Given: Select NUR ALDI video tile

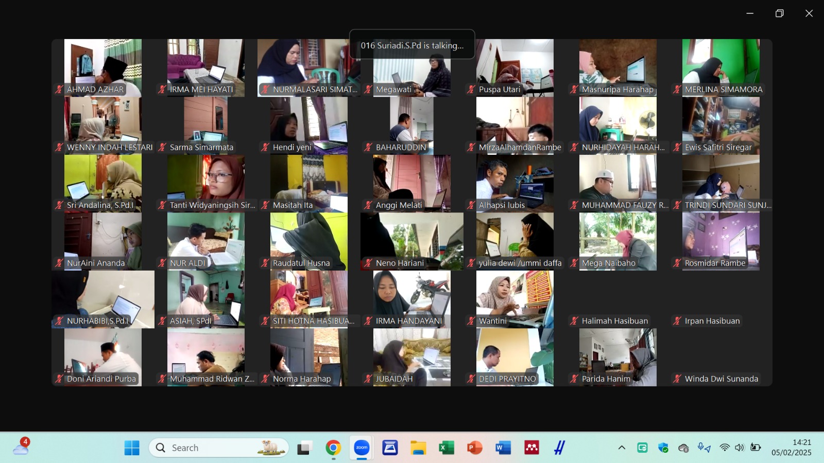Looking at the screenshot, I should 206,241.
